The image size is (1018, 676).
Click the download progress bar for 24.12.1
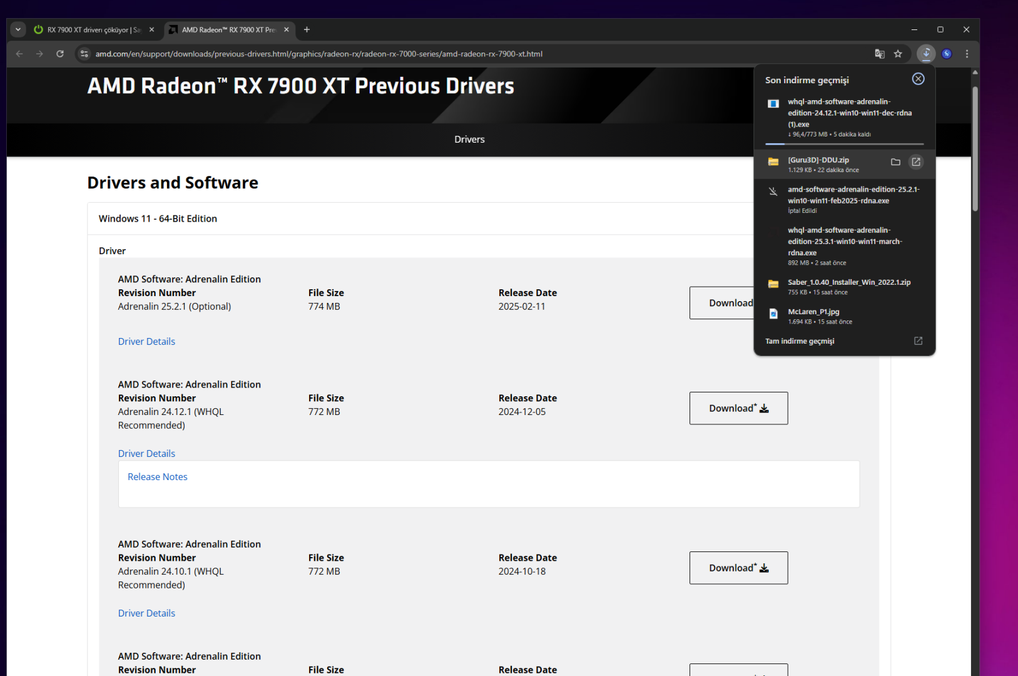[x=844, y=144]
